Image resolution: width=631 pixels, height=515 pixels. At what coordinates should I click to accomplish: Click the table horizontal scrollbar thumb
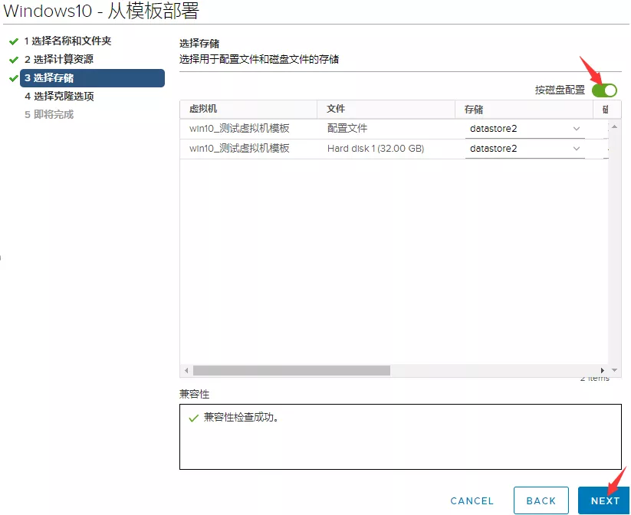(291, 371)
